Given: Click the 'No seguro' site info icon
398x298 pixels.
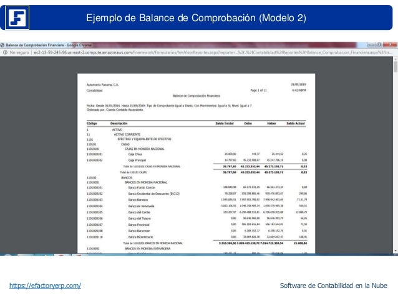Looking at the screenshot, I should (x=5, y=52).
